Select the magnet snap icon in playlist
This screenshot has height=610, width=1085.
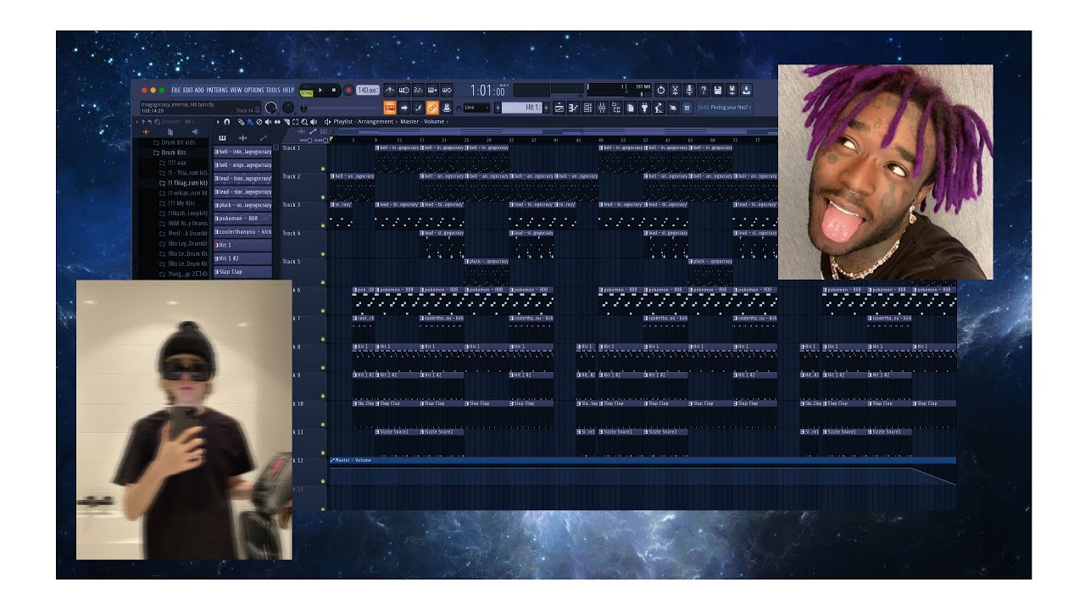(226, 121)
